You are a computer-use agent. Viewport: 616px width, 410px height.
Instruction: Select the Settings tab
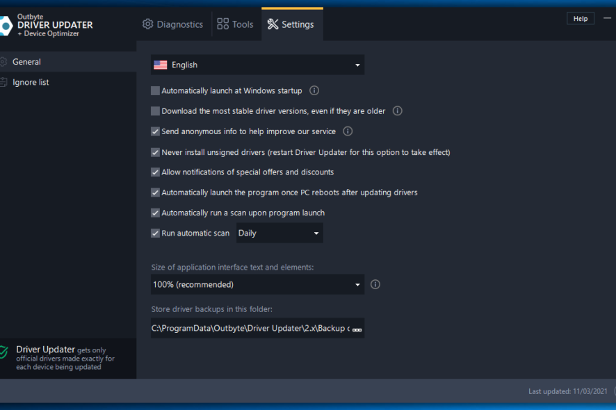click(x=292, y=24)
